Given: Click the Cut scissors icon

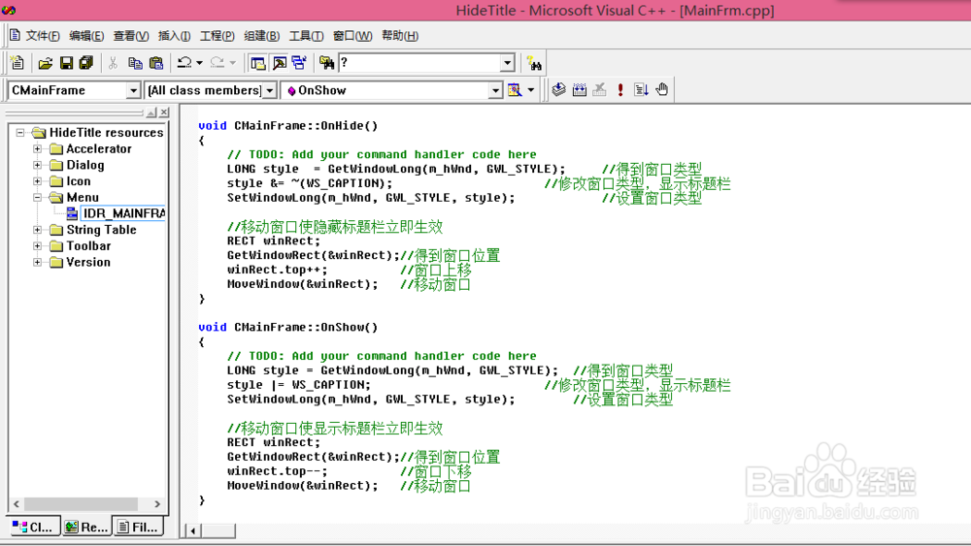Looking at the screenshot, I should click(113, 63).
